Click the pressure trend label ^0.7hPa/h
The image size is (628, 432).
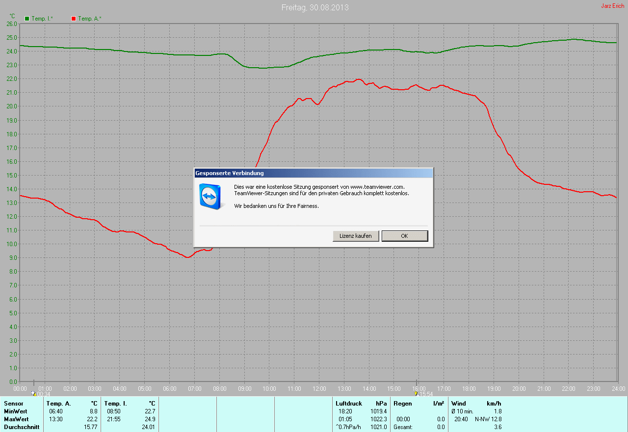pyautogui.click(x=347, y=427)
